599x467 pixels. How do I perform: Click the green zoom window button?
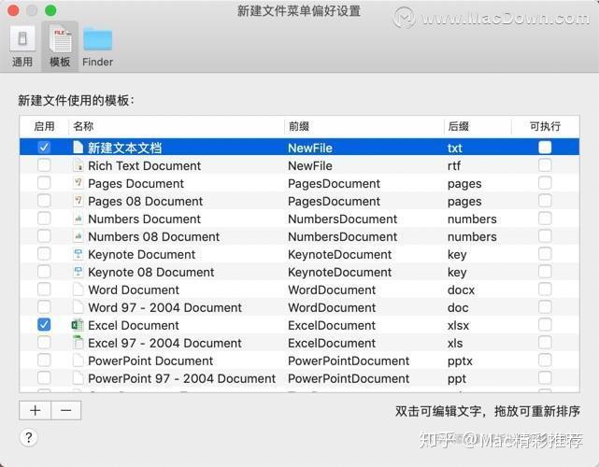(50, 10)
